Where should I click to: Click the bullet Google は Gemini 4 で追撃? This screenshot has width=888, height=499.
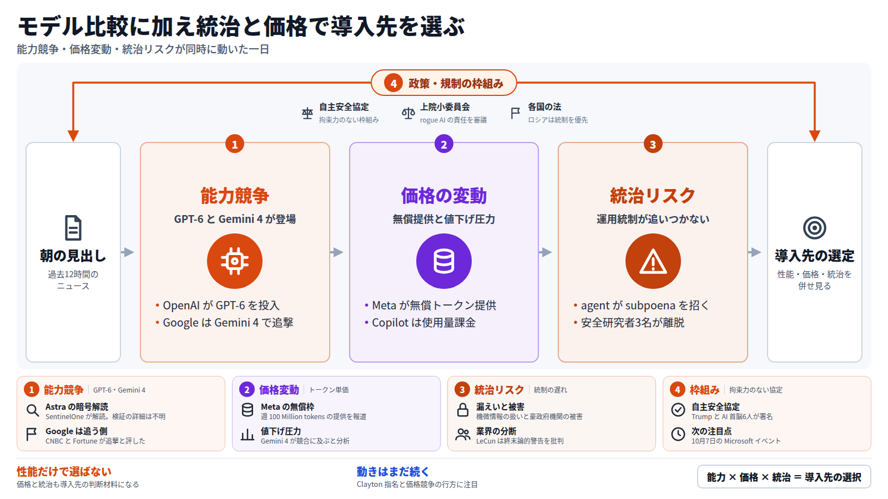click(x=228, y=323)
